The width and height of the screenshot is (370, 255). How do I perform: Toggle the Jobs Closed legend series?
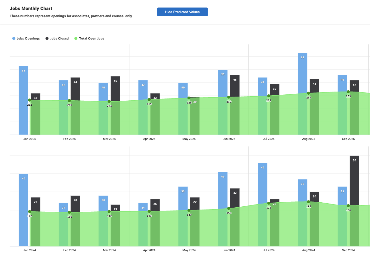(59, 39)
